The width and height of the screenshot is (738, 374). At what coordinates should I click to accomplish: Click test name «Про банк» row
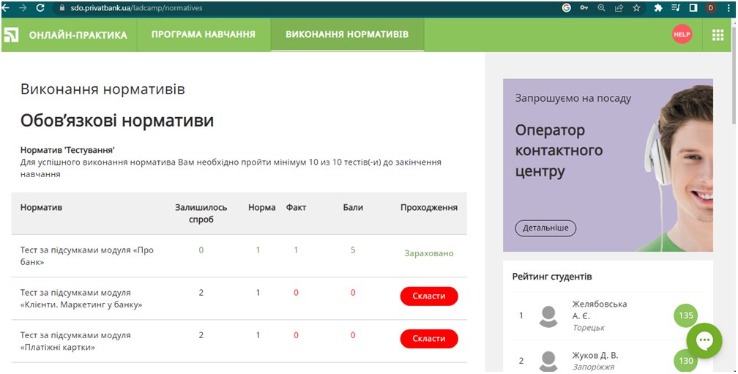pyautogui.click(x=87, y=256)
